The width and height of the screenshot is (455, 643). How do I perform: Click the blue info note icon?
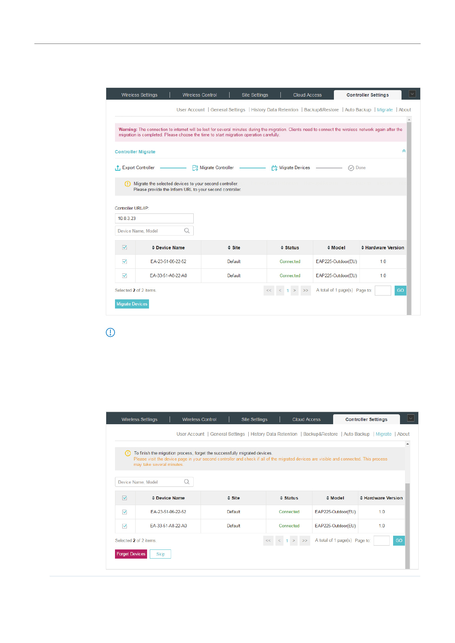coord(110,333)
